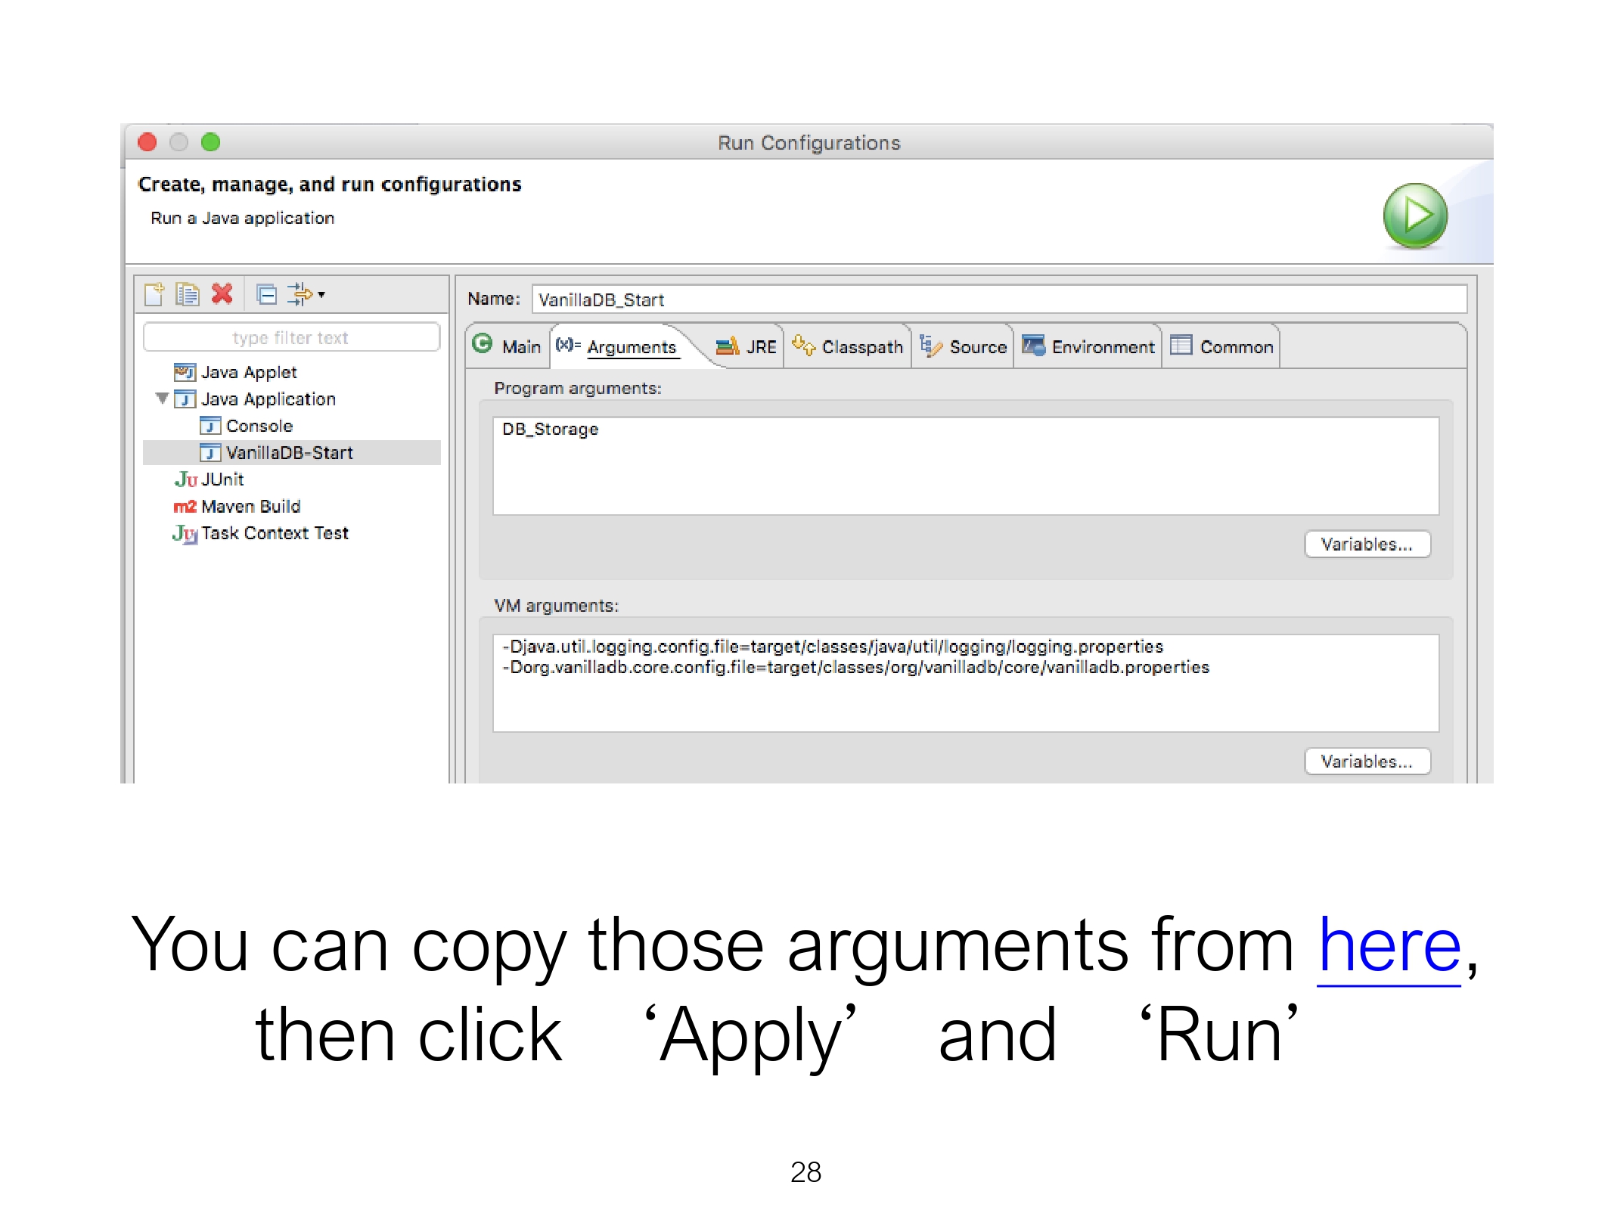Click the new launch configuration icon

[x=154, y=294]
